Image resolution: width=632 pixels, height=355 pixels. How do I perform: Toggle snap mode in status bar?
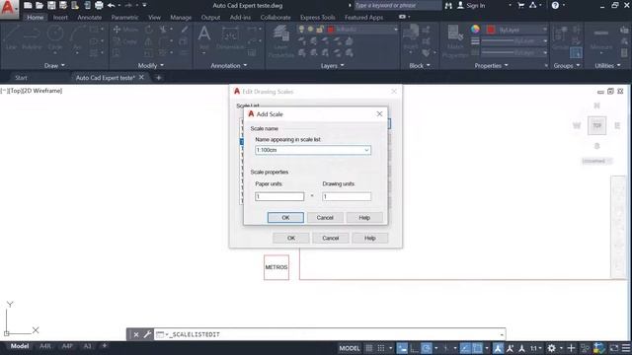(381, 348)
